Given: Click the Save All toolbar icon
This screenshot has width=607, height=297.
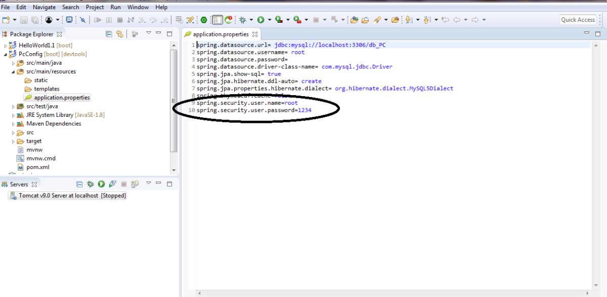Looking at the screenshot, I should click(34, 20).
